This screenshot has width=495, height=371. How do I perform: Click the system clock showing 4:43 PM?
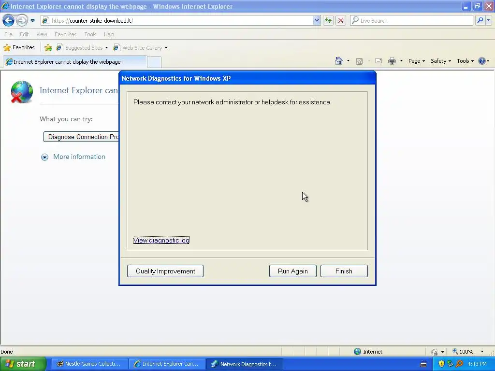[x=477, y=364]
